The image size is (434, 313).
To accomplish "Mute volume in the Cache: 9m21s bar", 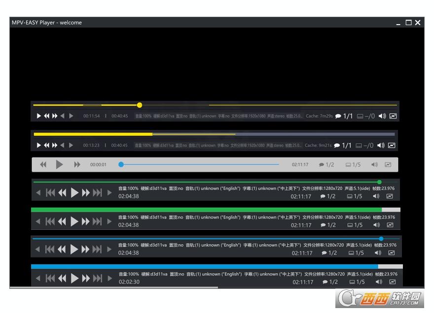I will click(x=381, y=145).
